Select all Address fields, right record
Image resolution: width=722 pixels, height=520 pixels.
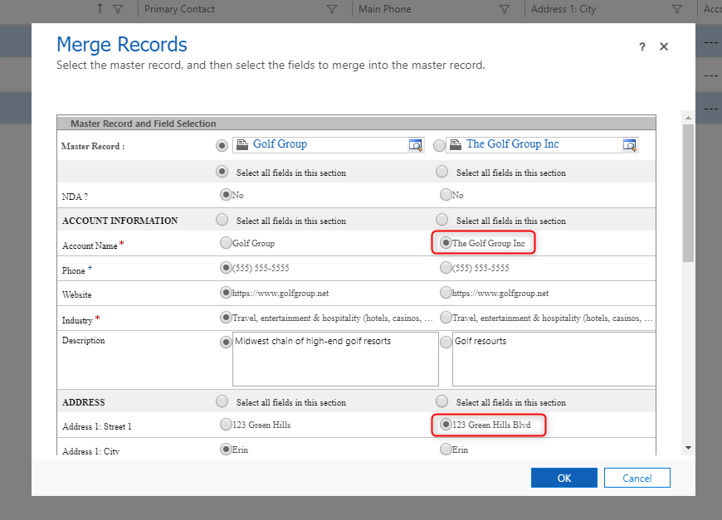(x=441, y=401)
